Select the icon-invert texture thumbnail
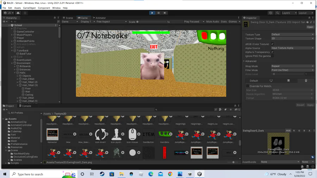Image resolution: width=317 pixels, height=178 pixels. tap(100, 134)
